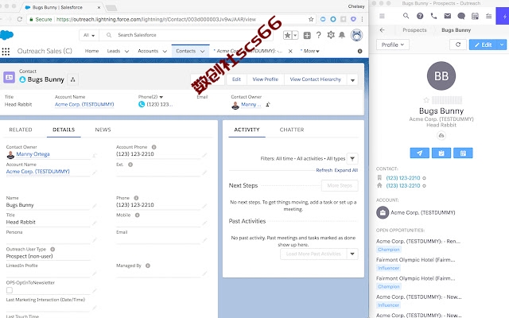
Task: Click the blue Edit button in Outreach
Action: click(484, 45)
